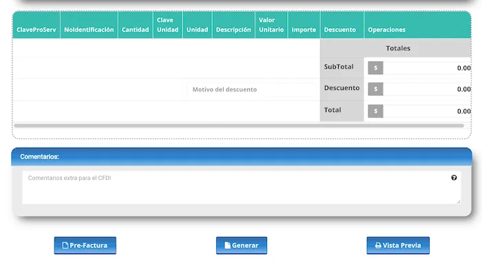482x272 pixels.
Task: Focus the Comentarios extra para el CFDI textarea
Action: 241,188
